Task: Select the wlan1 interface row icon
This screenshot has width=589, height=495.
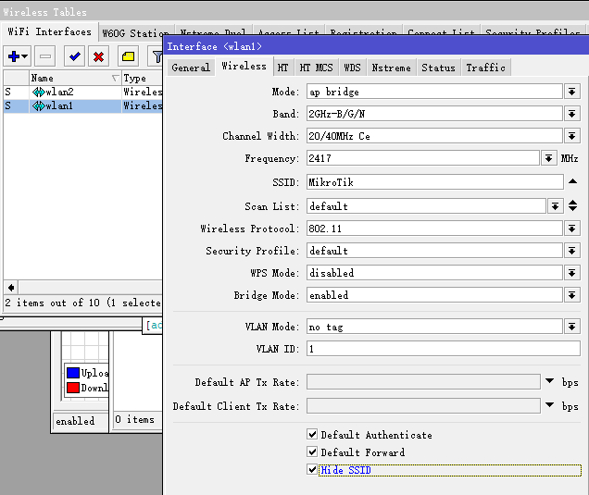Action: coord(39,106)
